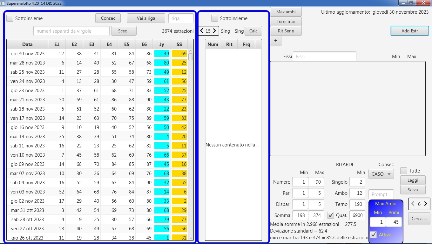Screen dimensions: 432x244
Task: Click the Rit column header
Action: (229, 44)
